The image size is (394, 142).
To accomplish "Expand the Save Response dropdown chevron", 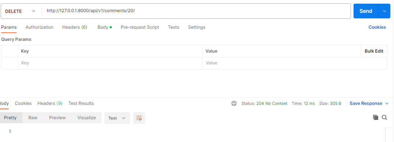I will coord(387,103).
